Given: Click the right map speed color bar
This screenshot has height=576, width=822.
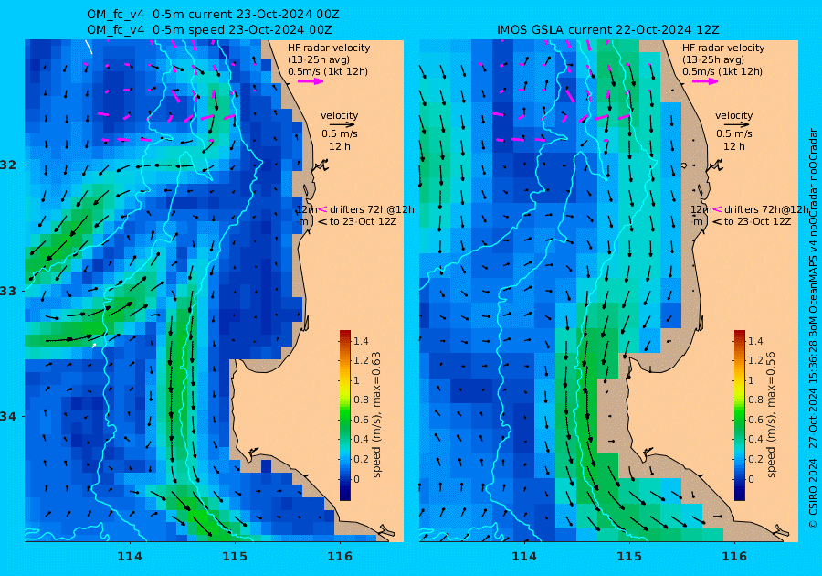Looking at the screenshot, I should (739, 415).
